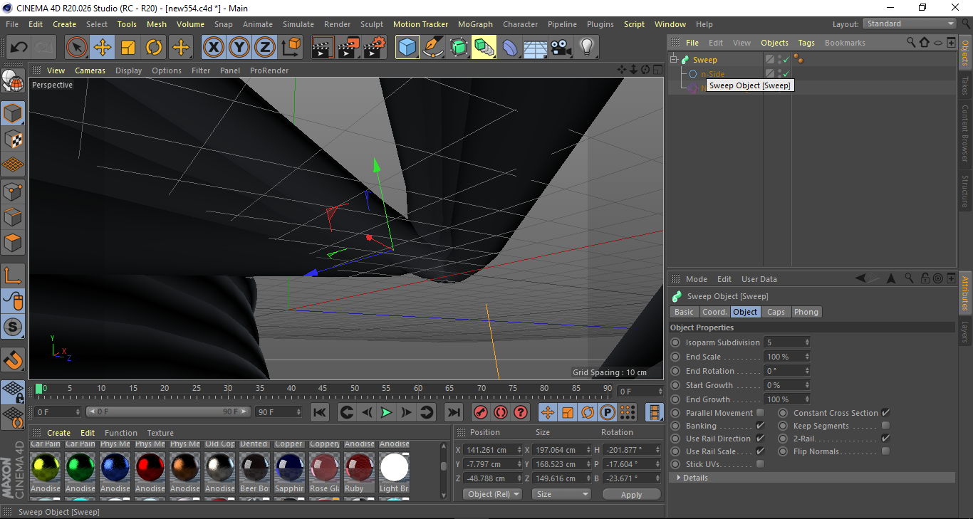
Task: Open material manager Function menu
Action: tap(121, 433)
